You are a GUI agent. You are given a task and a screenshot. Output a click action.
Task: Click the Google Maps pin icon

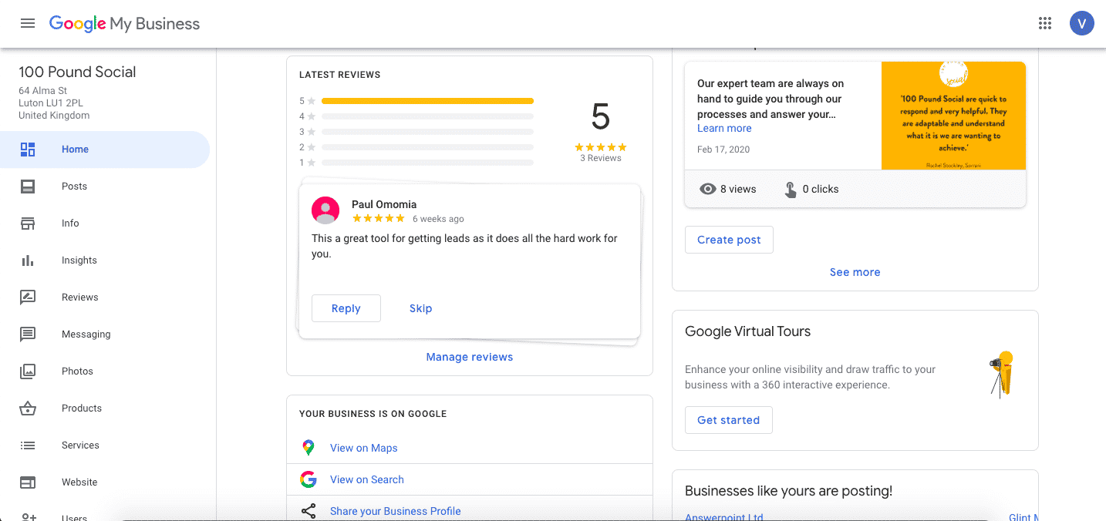[x=309, y=448]
